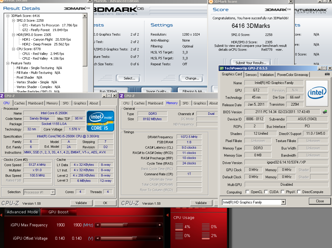Screen dimensions: 332x248
Task: Click the GPU-Z screenshot camera icon
Action: [327, 74]
